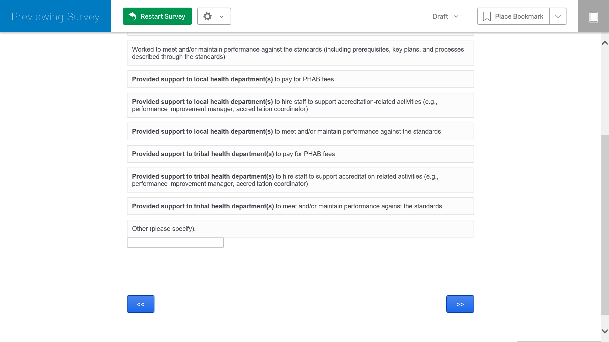Click the bookmark flag icon
The image size is (609, 342).
point(487,16)
